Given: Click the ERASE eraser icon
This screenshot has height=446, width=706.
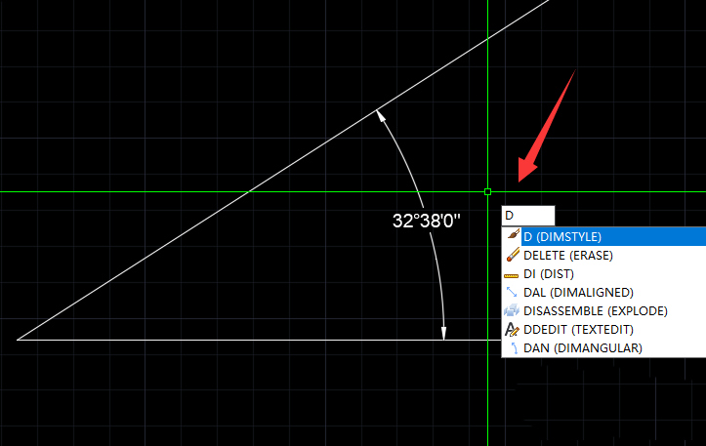Looking at the screenshot, I should [x=513, y=255].
